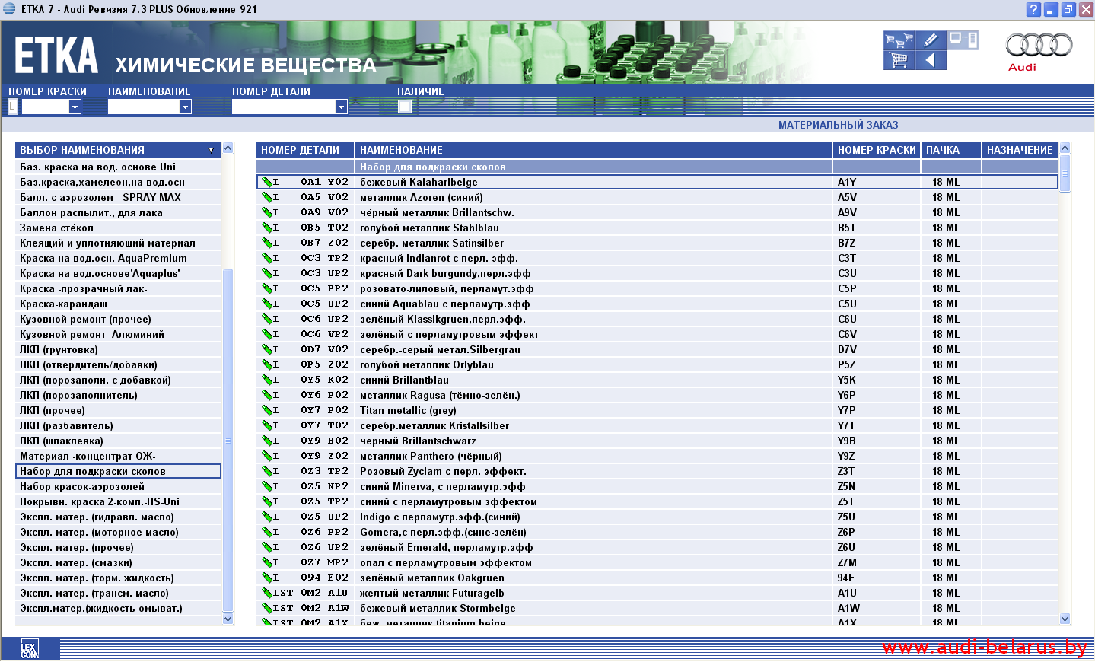Select the Замена стёкол category

(x=119, y=228)
